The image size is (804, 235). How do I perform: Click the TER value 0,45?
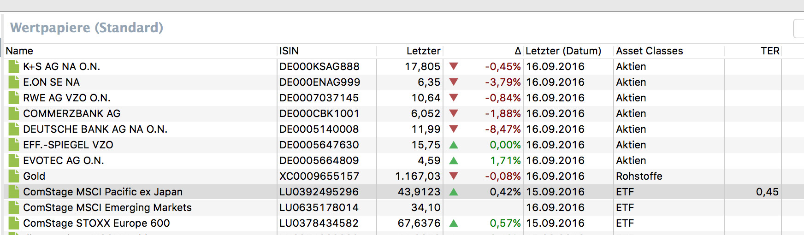pos(767,192)
